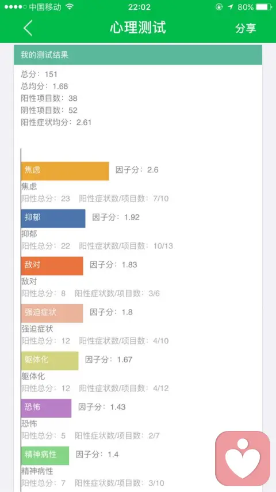This screenshot has width=276, height=492.
Task: Tap the battery icon in status bar
Action: (x=264, y=7)
